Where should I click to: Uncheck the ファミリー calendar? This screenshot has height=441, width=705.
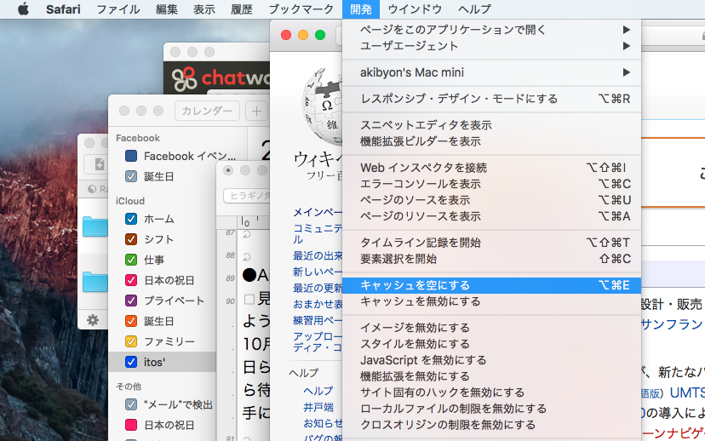(131, 341)
